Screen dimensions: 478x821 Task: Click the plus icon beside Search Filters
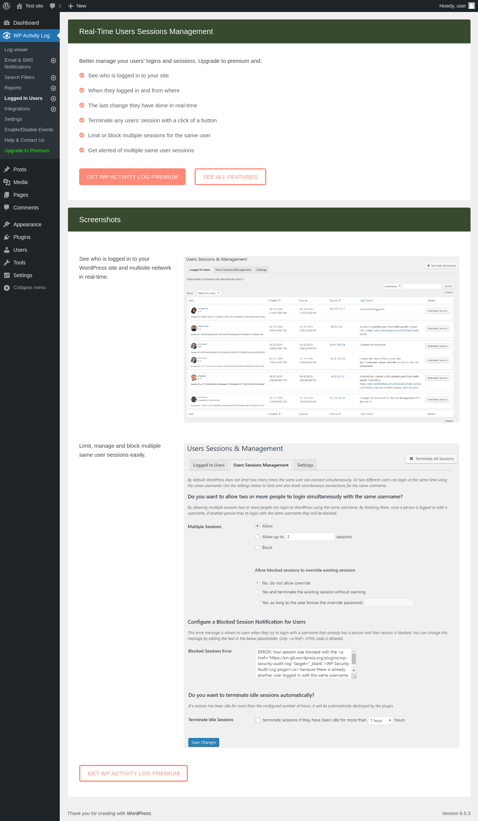point(53,78)
